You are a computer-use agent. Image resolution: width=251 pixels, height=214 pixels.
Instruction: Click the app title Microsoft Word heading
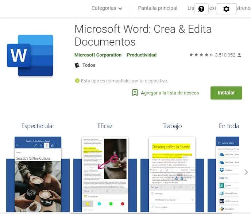click(x=143, y=35)
